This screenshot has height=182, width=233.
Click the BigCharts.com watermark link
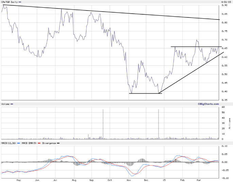(x=208, y=104)
